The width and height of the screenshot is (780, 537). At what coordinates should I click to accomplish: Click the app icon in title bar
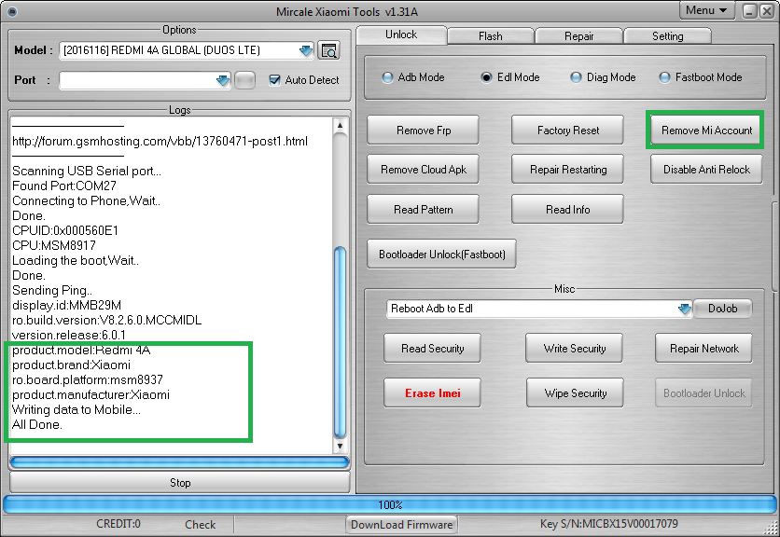click(12, 11)
